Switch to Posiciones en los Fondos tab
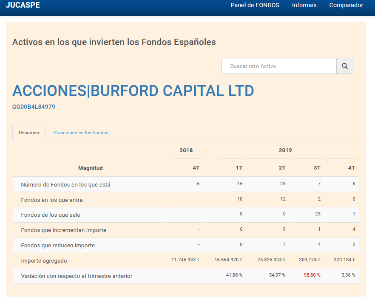This screenshot has height=300, width=375. coord(81,133)
